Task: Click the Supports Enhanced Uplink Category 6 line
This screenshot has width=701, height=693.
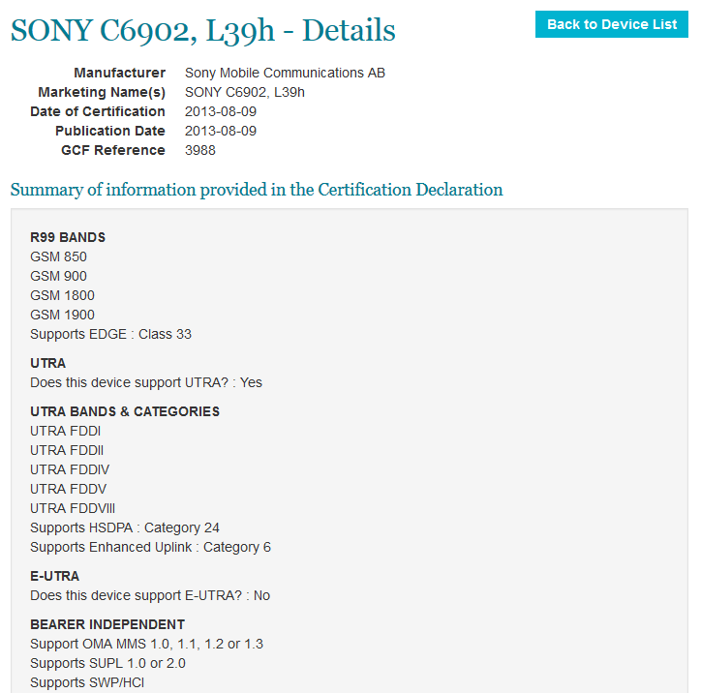Action: tap(150, 547)
